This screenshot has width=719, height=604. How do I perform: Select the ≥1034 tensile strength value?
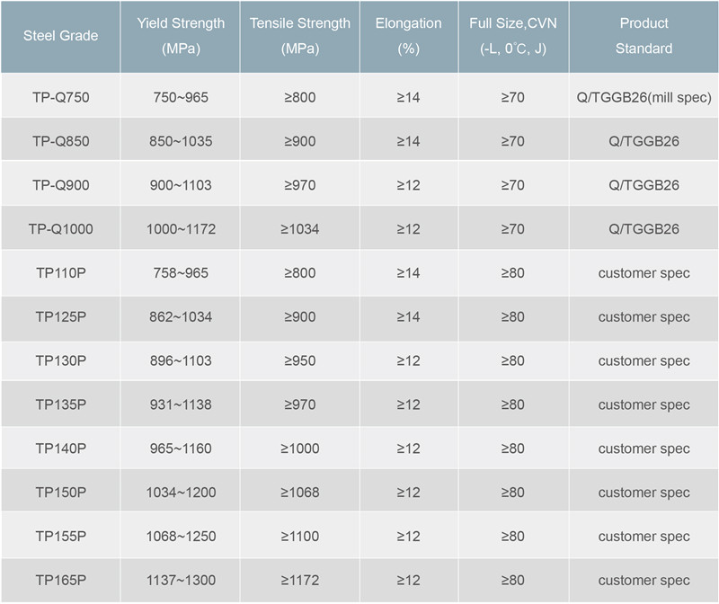(300, 229)
